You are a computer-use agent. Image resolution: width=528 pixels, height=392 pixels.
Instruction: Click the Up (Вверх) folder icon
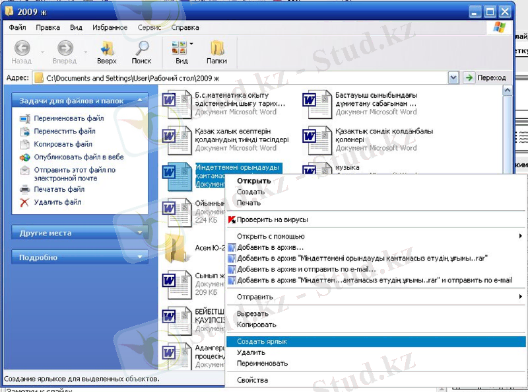pos(106,48)
